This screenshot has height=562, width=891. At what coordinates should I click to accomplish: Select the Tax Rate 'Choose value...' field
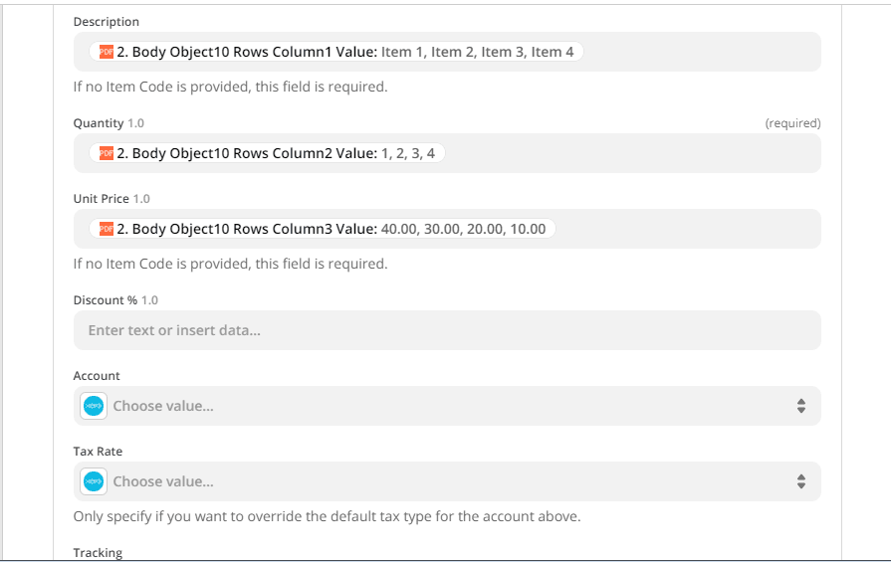[448, 481]
